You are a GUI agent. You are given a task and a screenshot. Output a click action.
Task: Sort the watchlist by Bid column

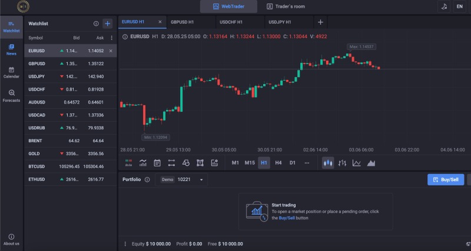[x=77, y=38]
